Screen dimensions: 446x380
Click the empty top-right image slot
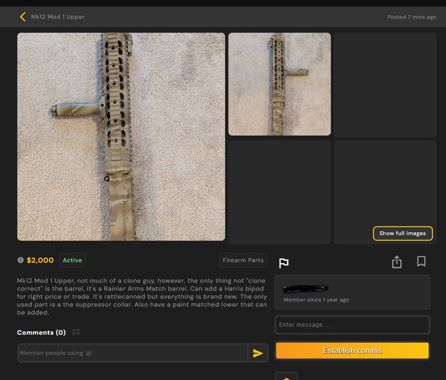pos(385,84)
